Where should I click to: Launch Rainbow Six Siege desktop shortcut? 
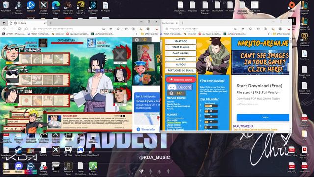(68, 168)
